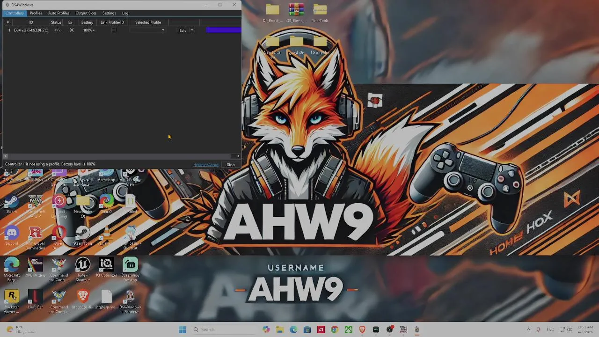This screenshot has height=337, width=599.
Task: Open OBS Studio from the taskbar
Action: [390, 330]
